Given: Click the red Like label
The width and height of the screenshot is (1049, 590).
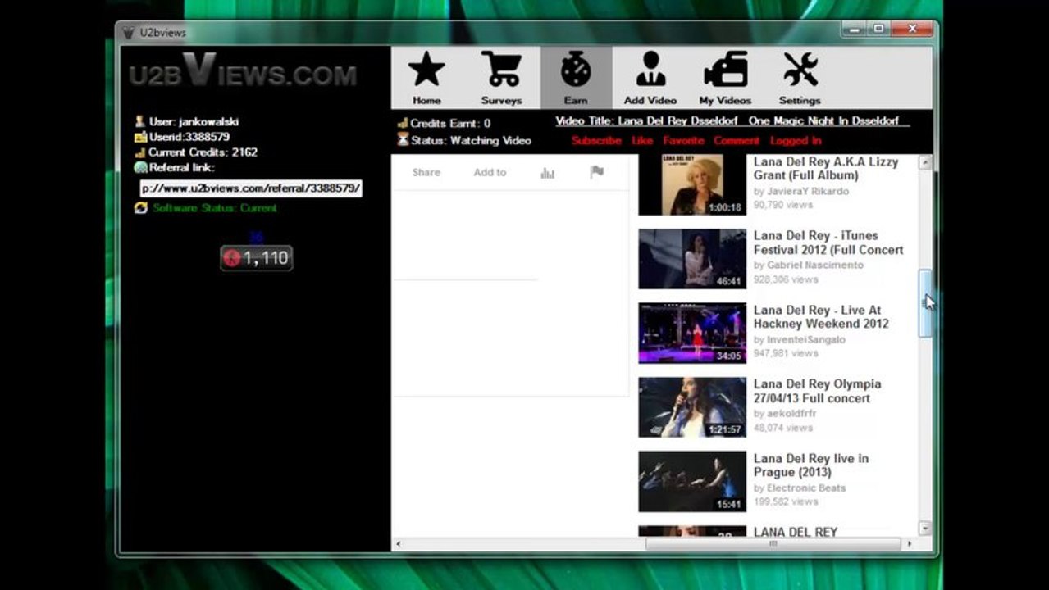Looking at the screenshot, I should pyautogui.click(x=642, y=141).
